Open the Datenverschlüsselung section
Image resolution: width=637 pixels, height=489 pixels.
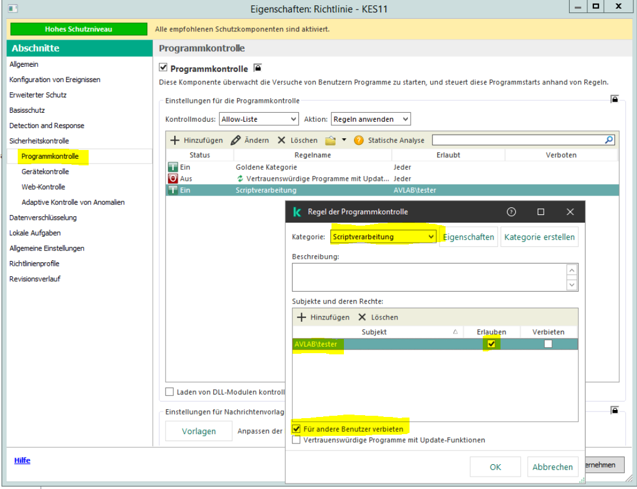coord(43,218)
